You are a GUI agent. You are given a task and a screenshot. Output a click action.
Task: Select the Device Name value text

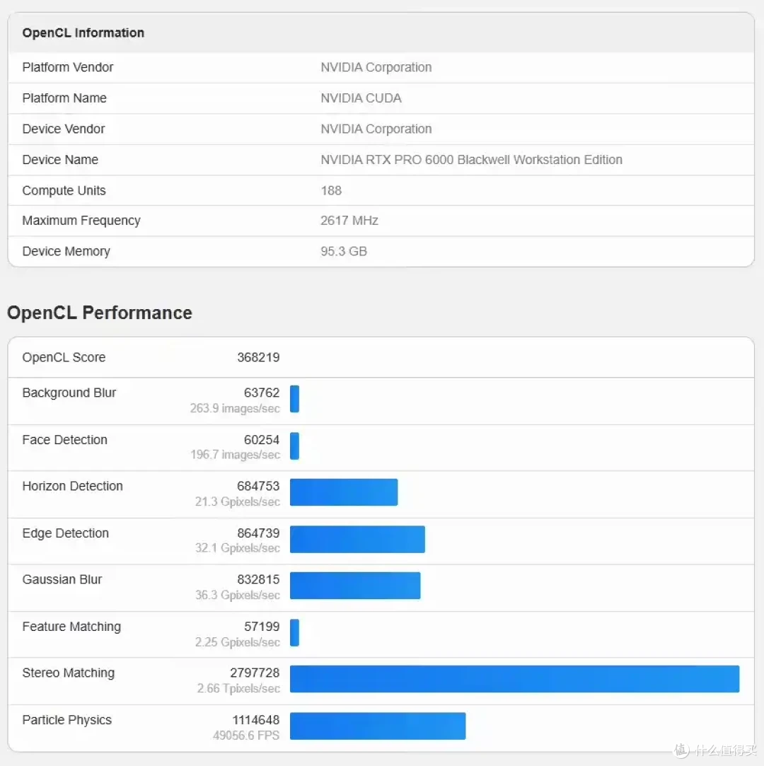[x=471, y=160]
